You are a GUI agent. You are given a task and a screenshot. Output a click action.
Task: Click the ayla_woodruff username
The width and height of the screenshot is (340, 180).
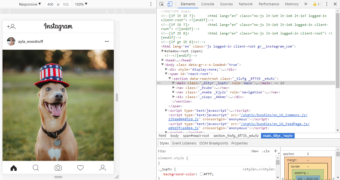coord(31,41)
